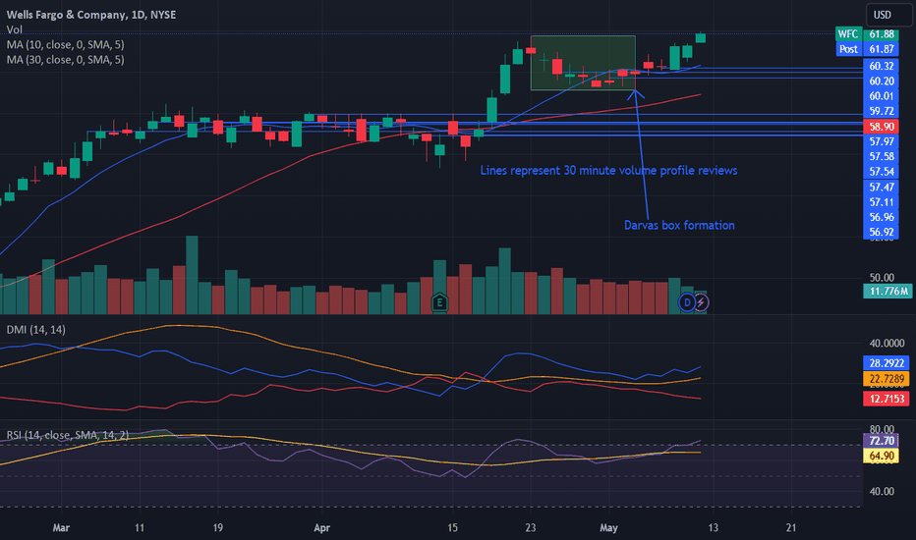Click the tallest green volume bar in mid-March

click(x=192, y=276)
